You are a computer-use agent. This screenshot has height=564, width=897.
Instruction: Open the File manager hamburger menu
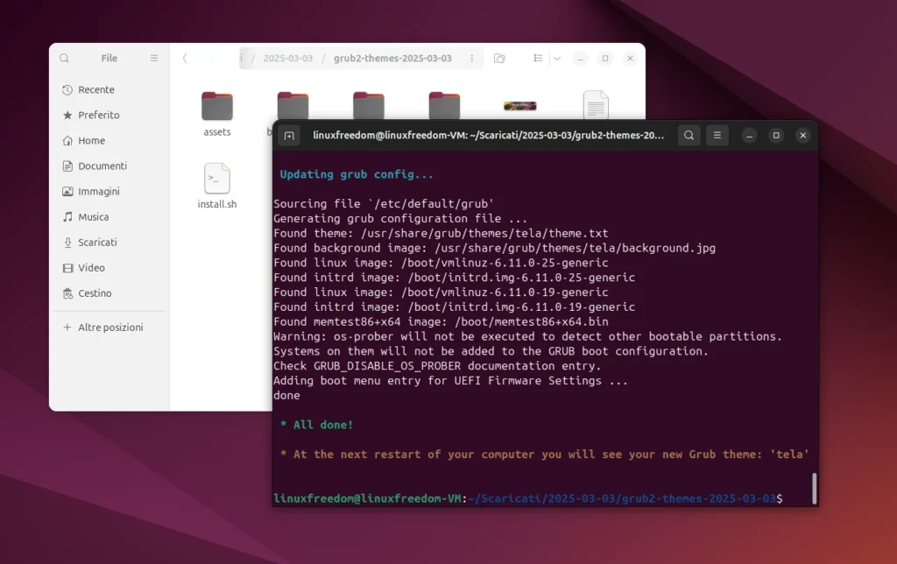pyautogui.click(x=154, y=59)
